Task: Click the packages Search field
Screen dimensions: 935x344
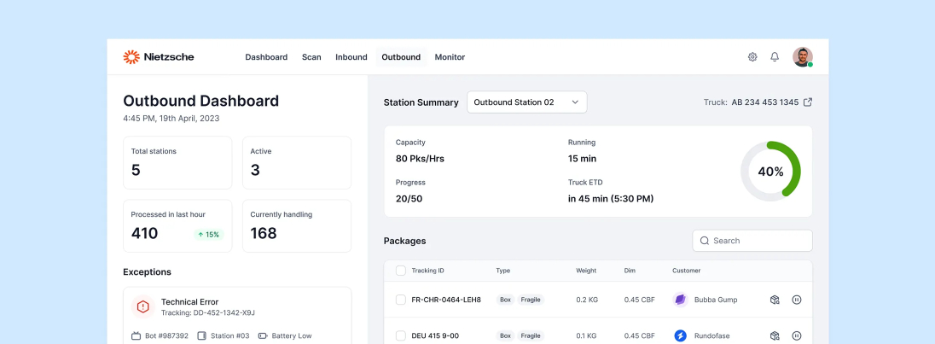Action: click(752, 241)
